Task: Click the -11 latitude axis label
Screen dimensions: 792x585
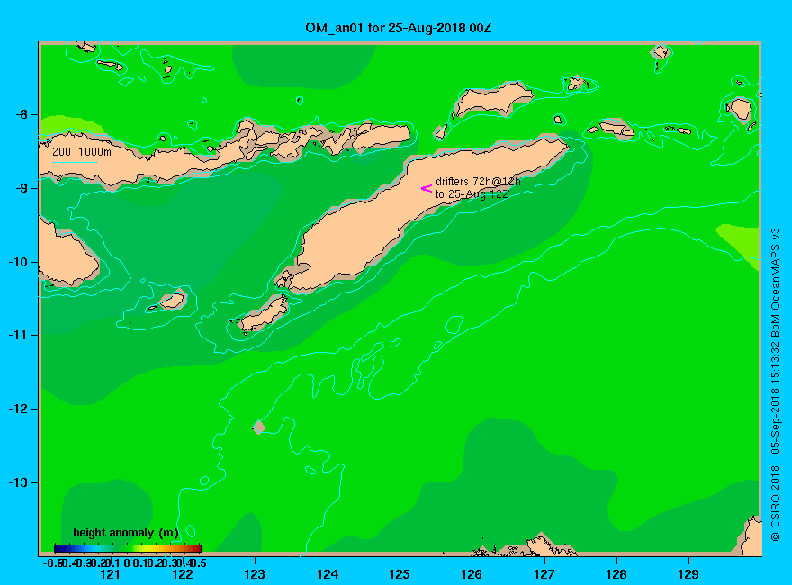Action: point(19,335)
